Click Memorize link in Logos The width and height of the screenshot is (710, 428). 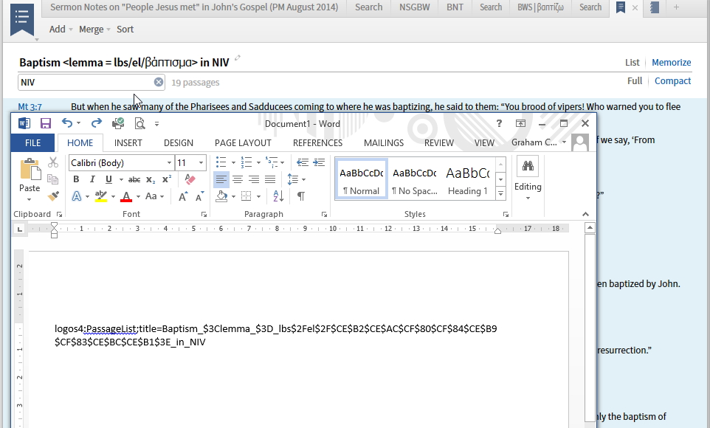tap(671, 63)
